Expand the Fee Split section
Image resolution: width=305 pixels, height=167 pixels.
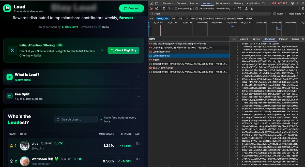point(139,96)
